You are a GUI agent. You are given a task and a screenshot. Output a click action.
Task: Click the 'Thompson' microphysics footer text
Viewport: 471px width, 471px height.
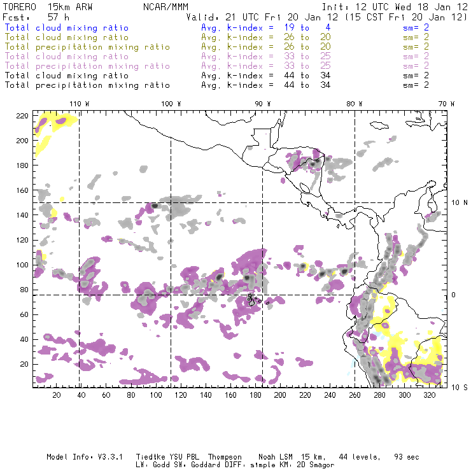[x=225, y=457]
